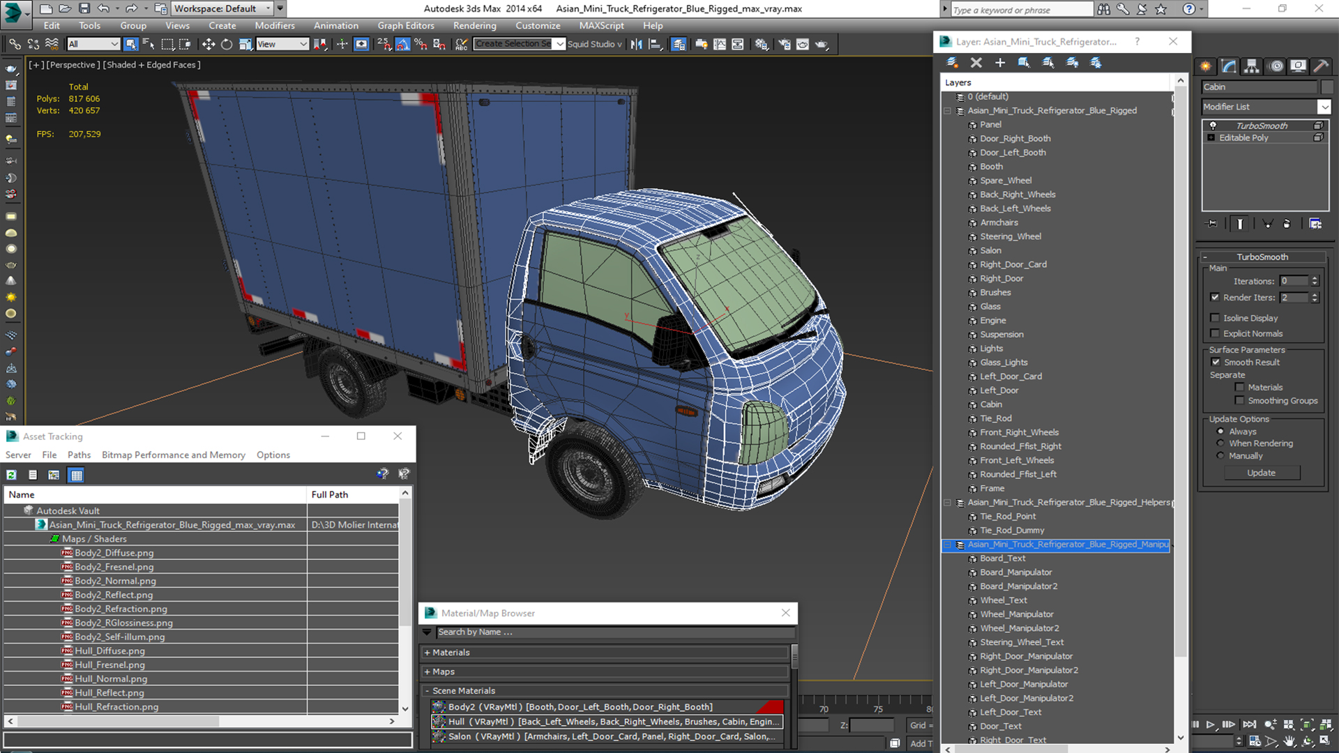Enable the Explicit Normals checkbox
1339x753 pixels.
(x=1216, y=333)
